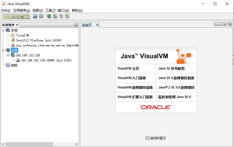Select host 192.168.122.128 label

(x=28, y=55)
